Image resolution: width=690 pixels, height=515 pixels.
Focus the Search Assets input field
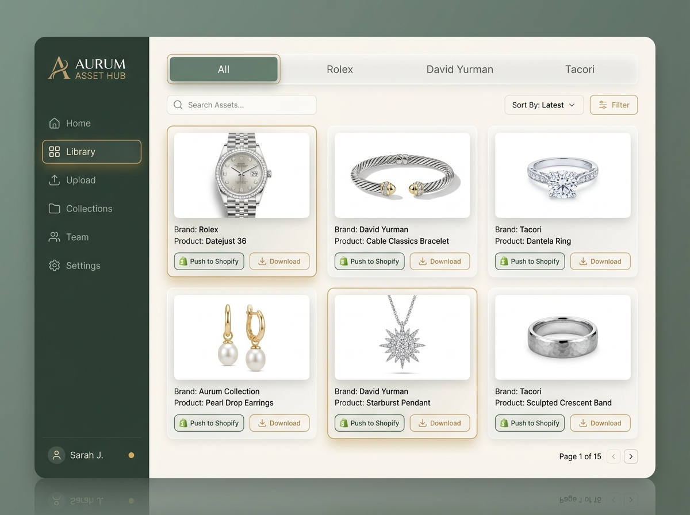pos(241,105)
